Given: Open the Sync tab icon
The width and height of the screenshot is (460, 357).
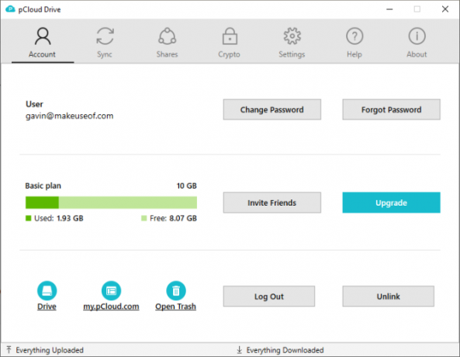Looking at the screenshot, I should [x=105, y=36].
